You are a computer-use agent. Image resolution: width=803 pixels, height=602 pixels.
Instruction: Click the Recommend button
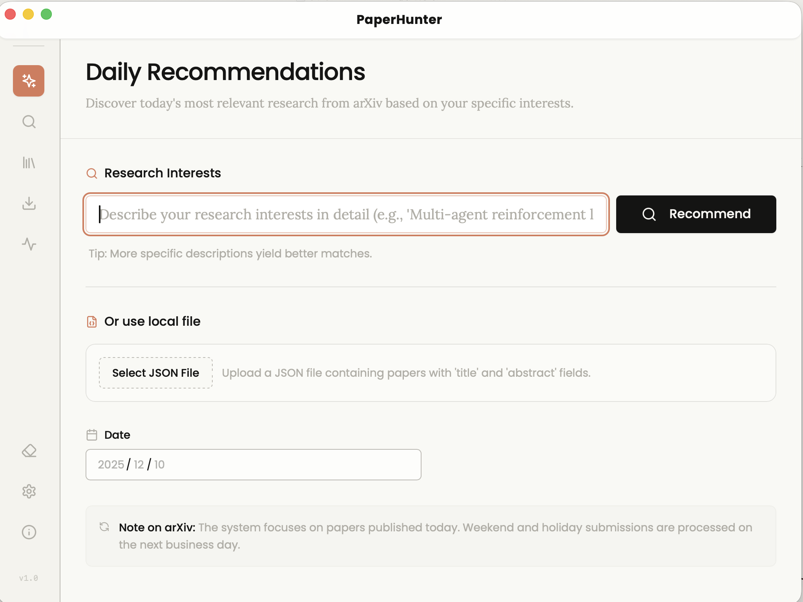click(696, 214)
